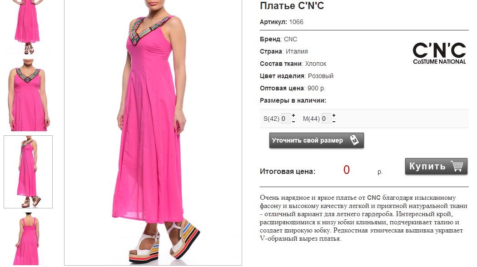Viewport: 477px width, 267px height.
Task: Select the highlighted side-view dress thumbnail
Action: click(x=28, y=172)
